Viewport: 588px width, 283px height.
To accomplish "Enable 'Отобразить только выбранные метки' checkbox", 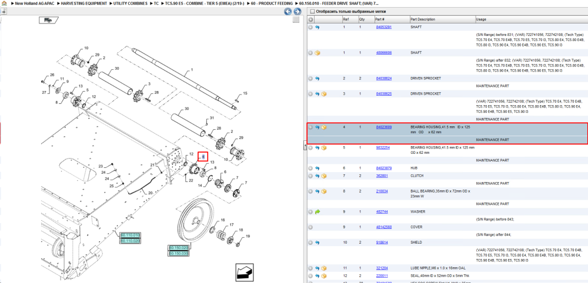I will click(312, 12).
